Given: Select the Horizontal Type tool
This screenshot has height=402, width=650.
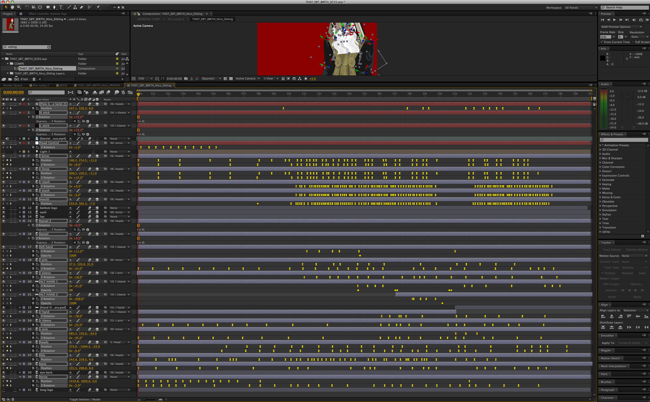Looking at the screenshot, I should point(61,7).
